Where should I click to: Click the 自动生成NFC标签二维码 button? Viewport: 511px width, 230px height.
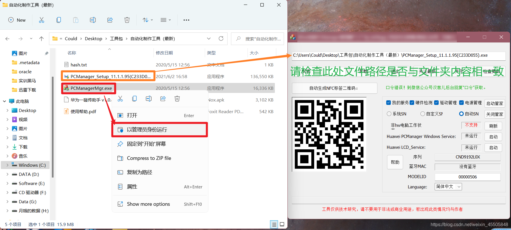click(334, 88)
